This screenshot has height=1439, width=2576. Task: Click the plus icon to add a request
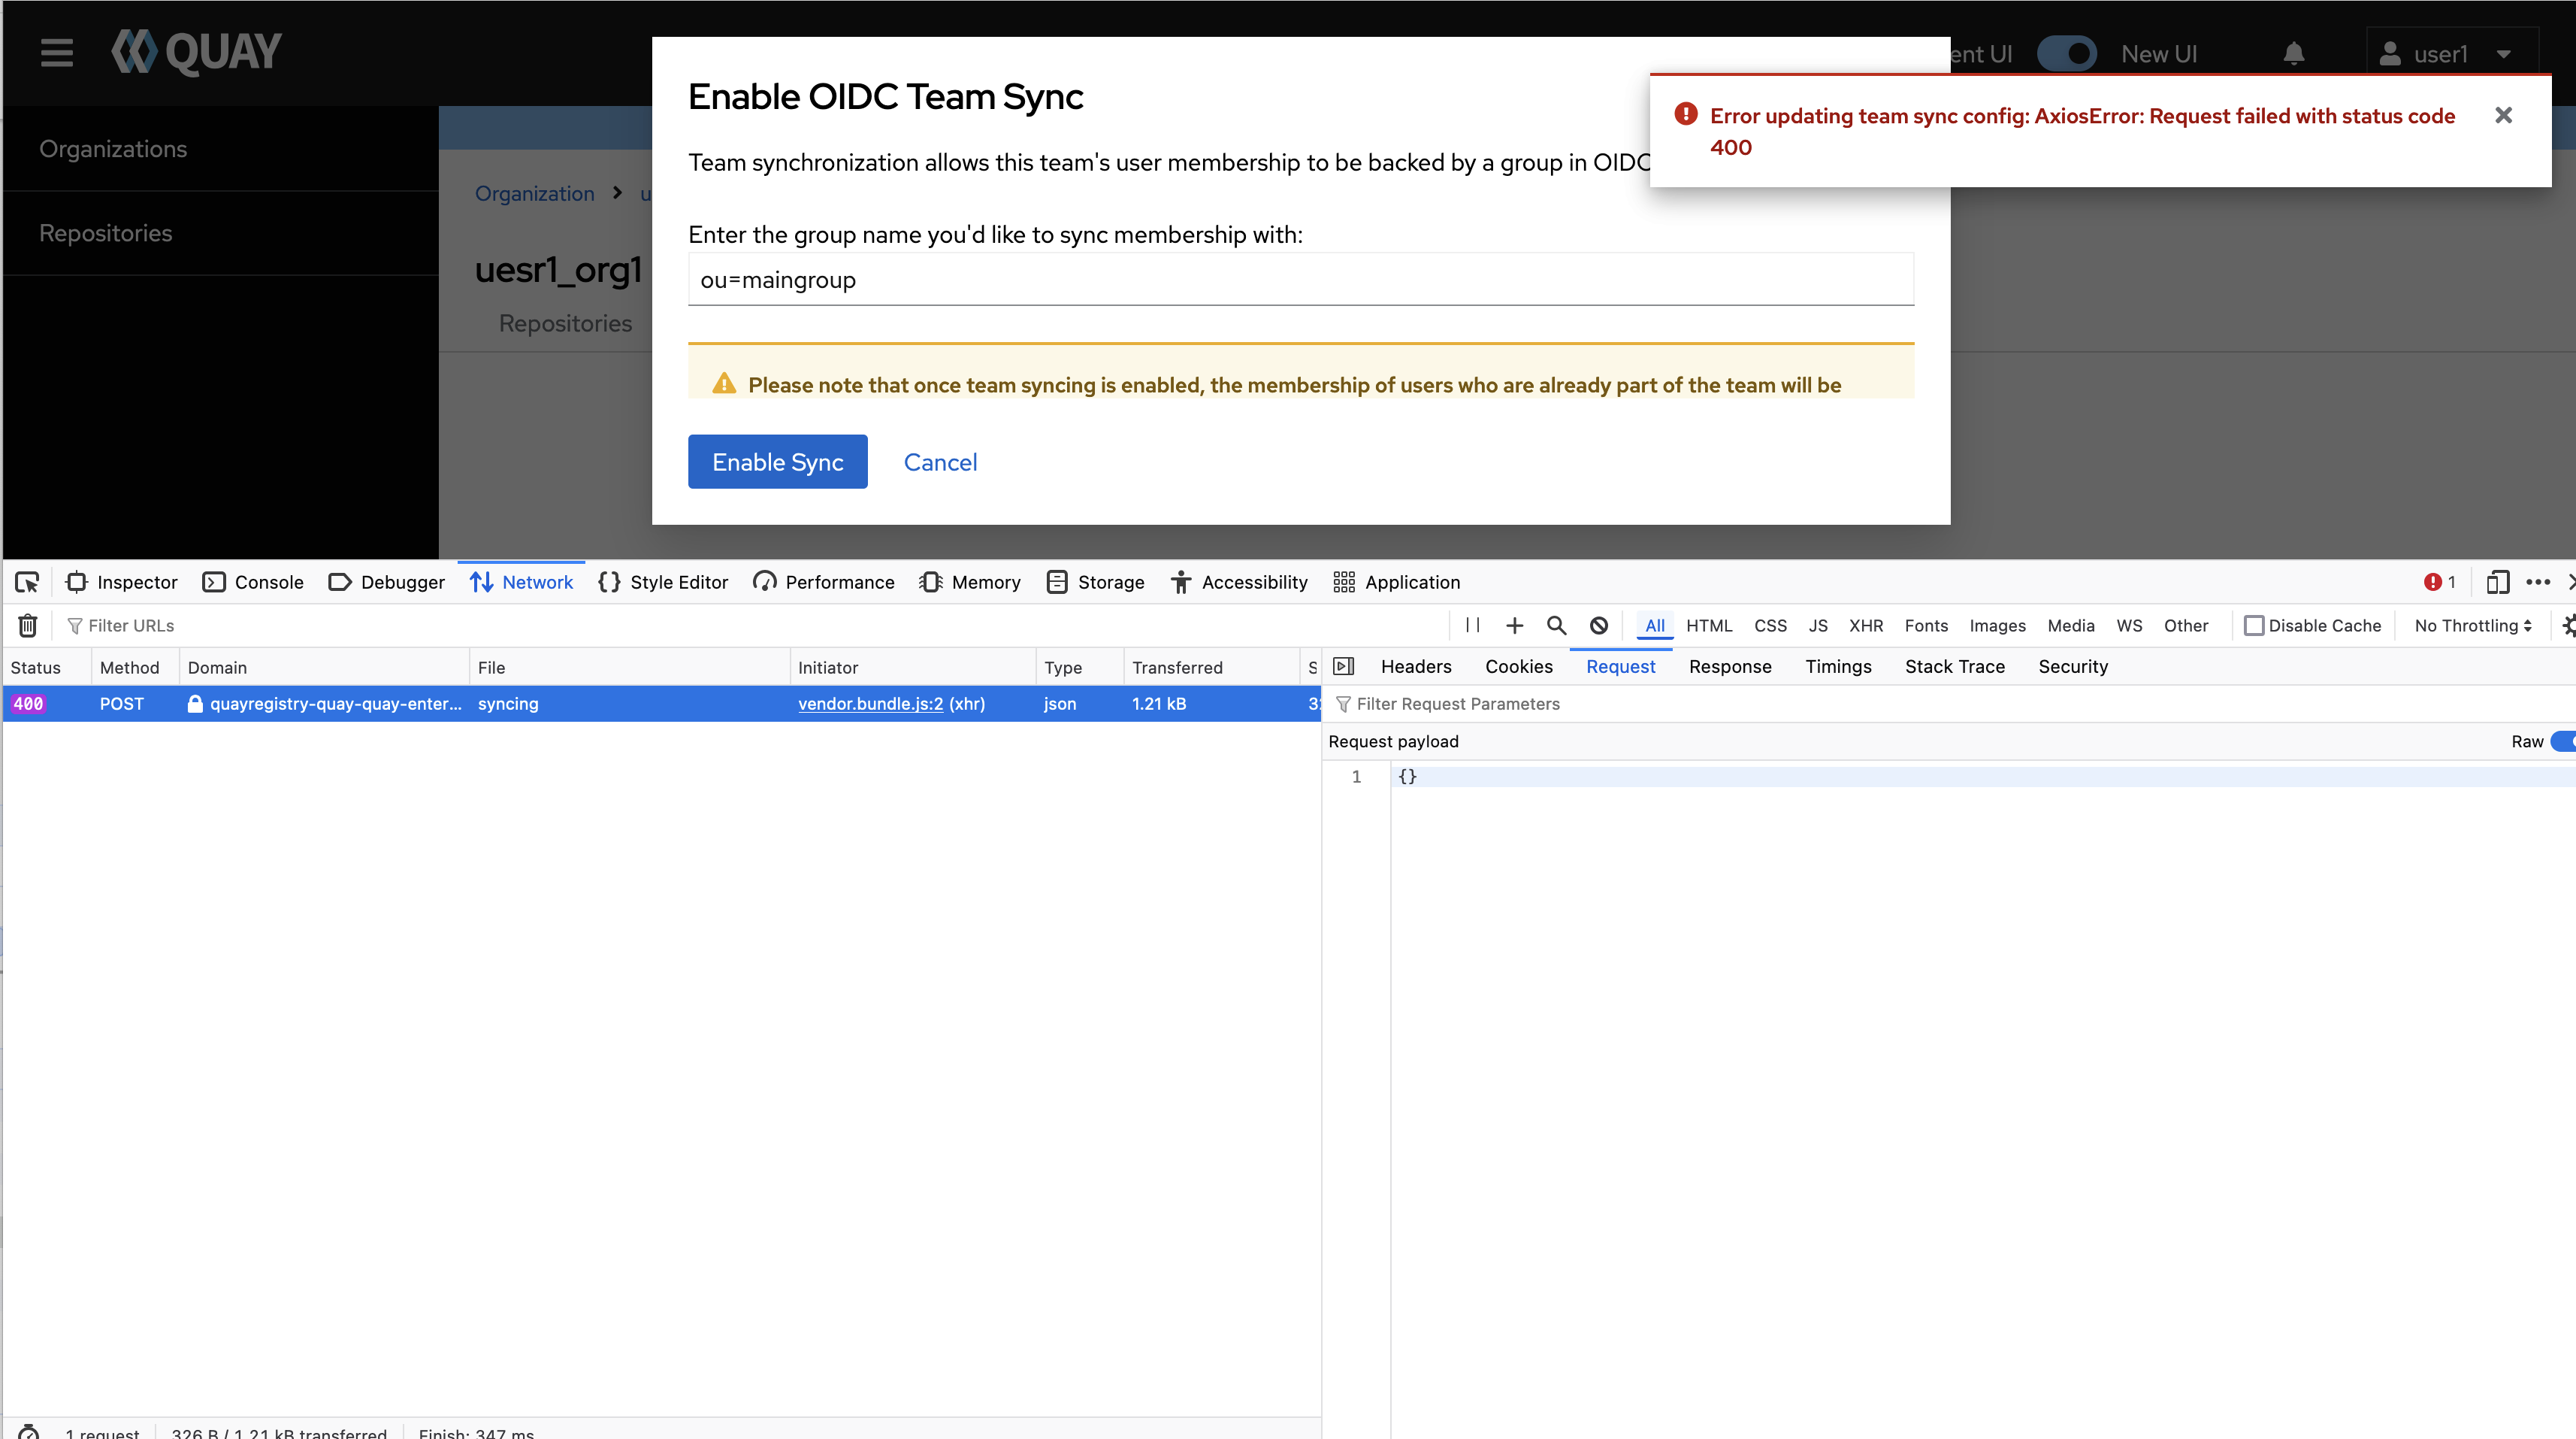pyautogui.click(x=1514, y=626)
